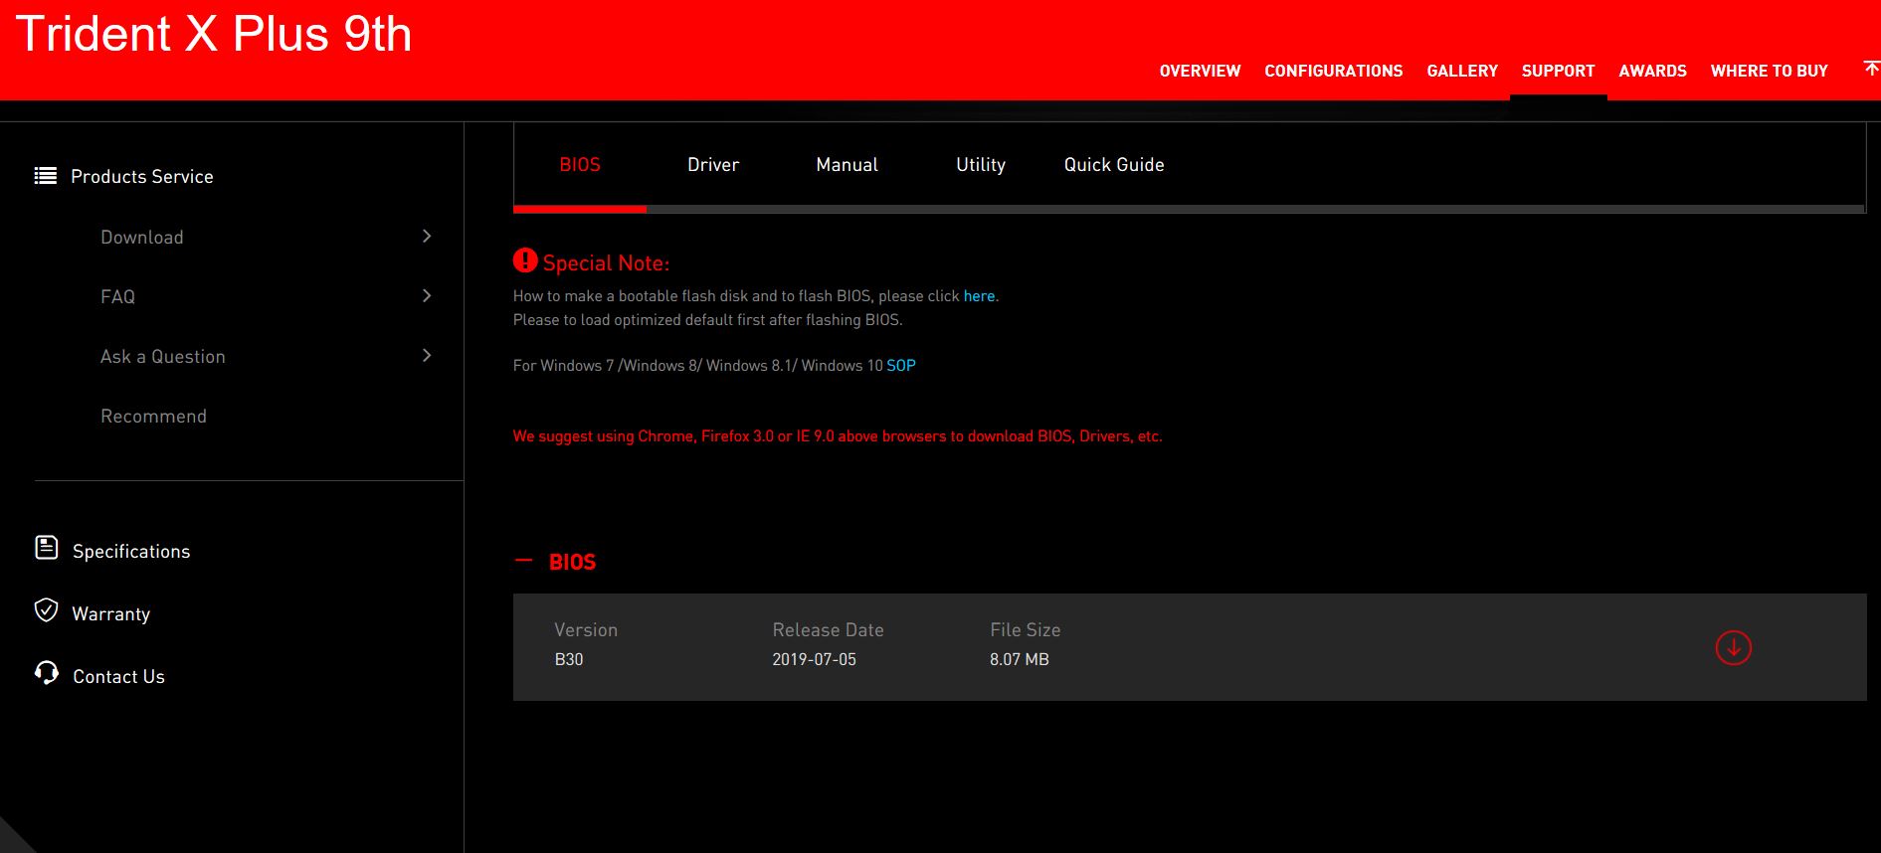1881x853 pixels.
Task: Select the Support nav item
Action: [x=1558, y=71]
